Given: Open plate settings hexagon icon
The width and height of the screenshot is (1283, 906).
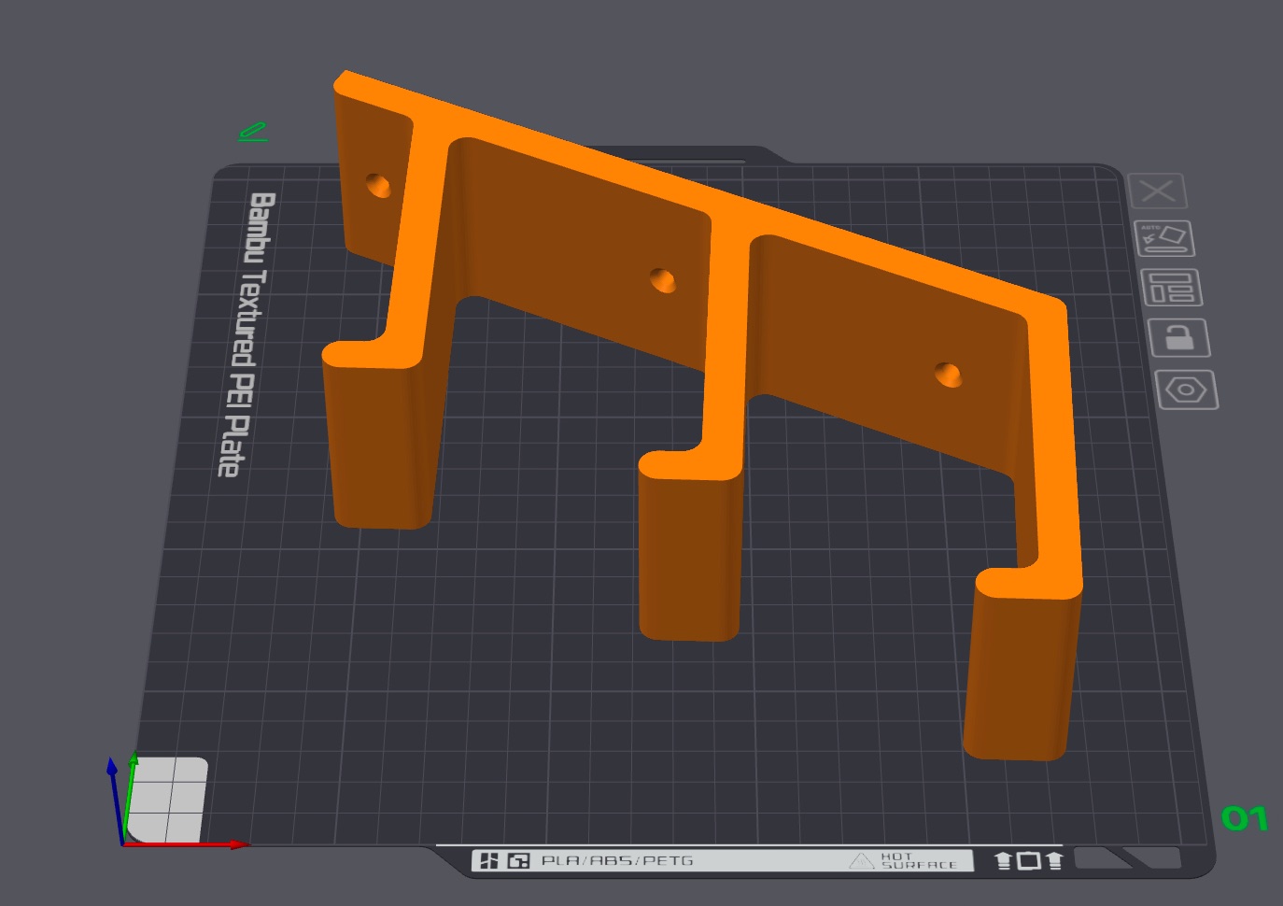Looking at the screenshot, I should point(1187,389).
